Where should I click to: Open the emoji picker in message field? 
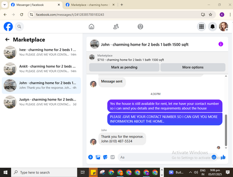click(214, 157)
